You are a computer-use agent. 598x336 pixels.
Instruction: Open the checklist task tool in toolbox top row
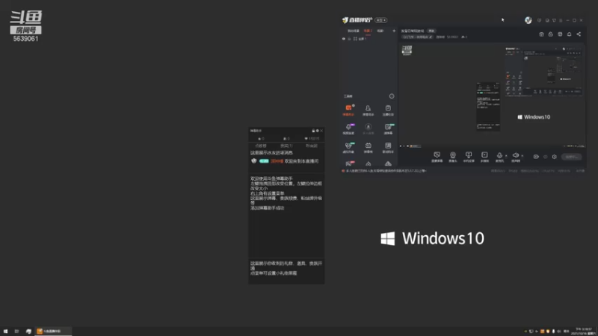pos(388,110)
